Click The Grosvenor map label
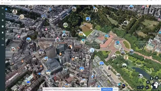This screenshot has width=161, height=91. click(x=12, y=37)
